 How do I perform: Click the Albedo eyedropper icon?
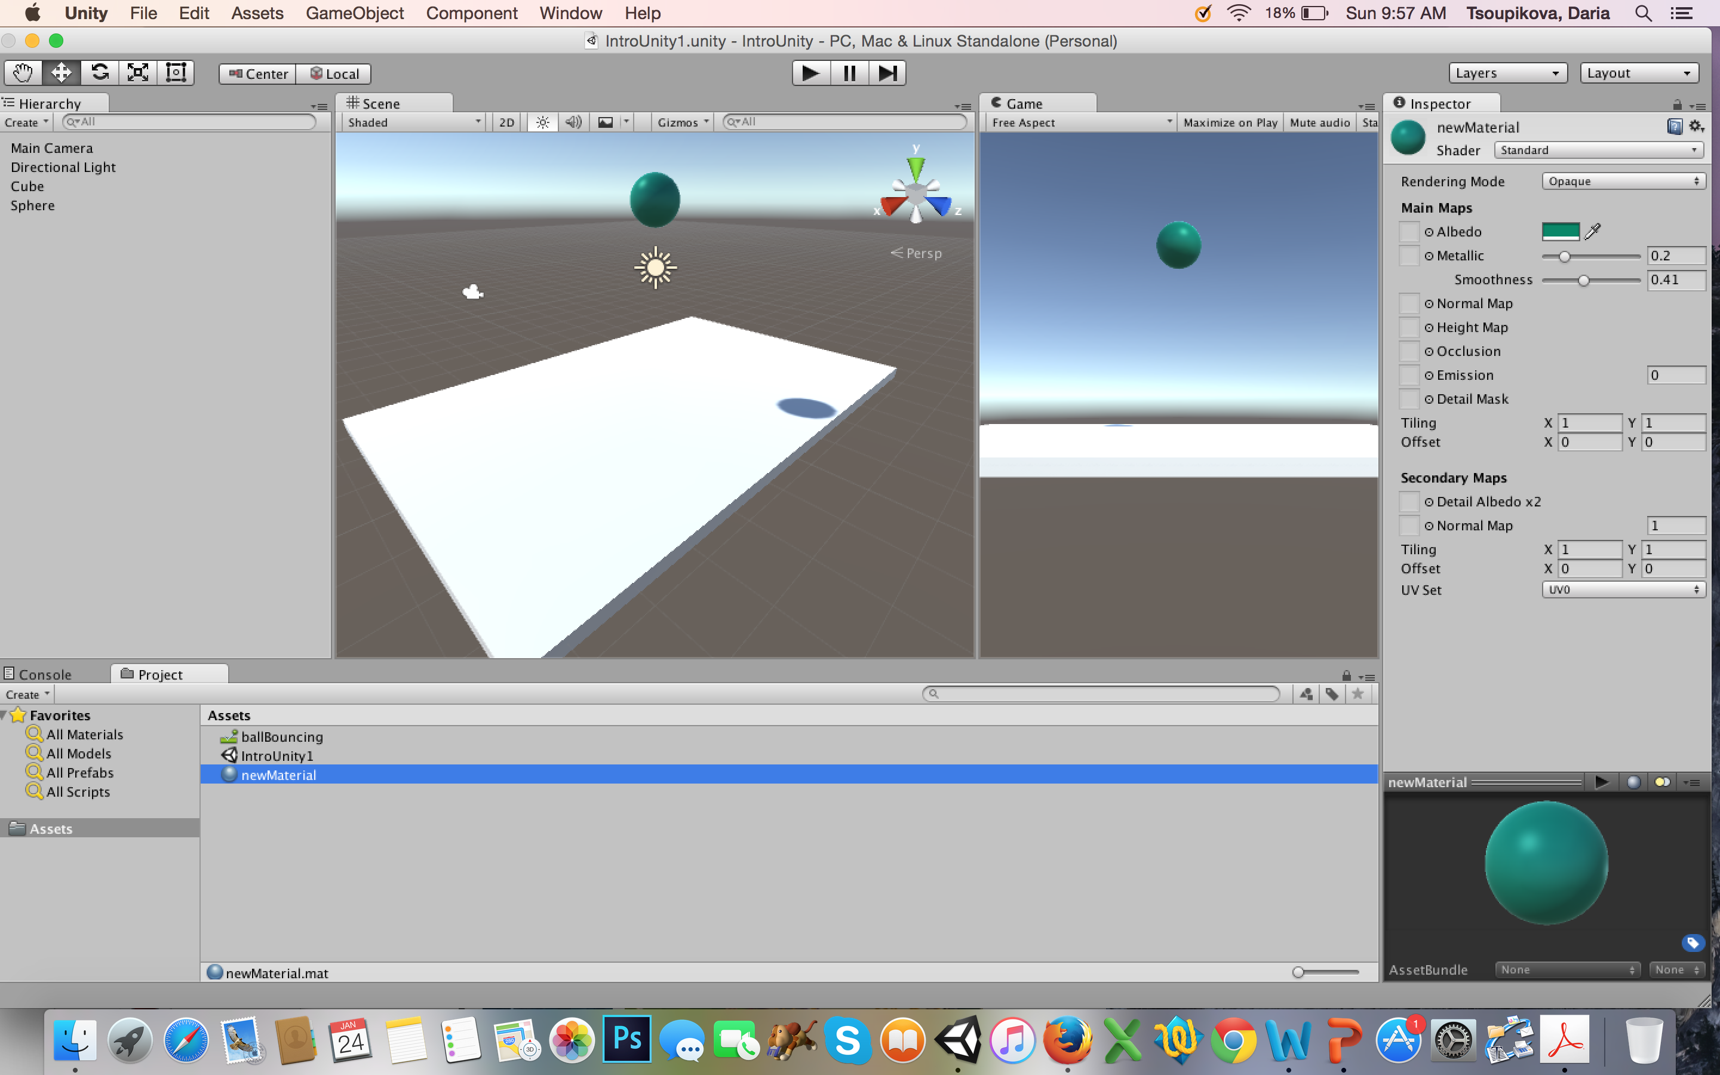pyautogui.click(x=1593, y=231)
